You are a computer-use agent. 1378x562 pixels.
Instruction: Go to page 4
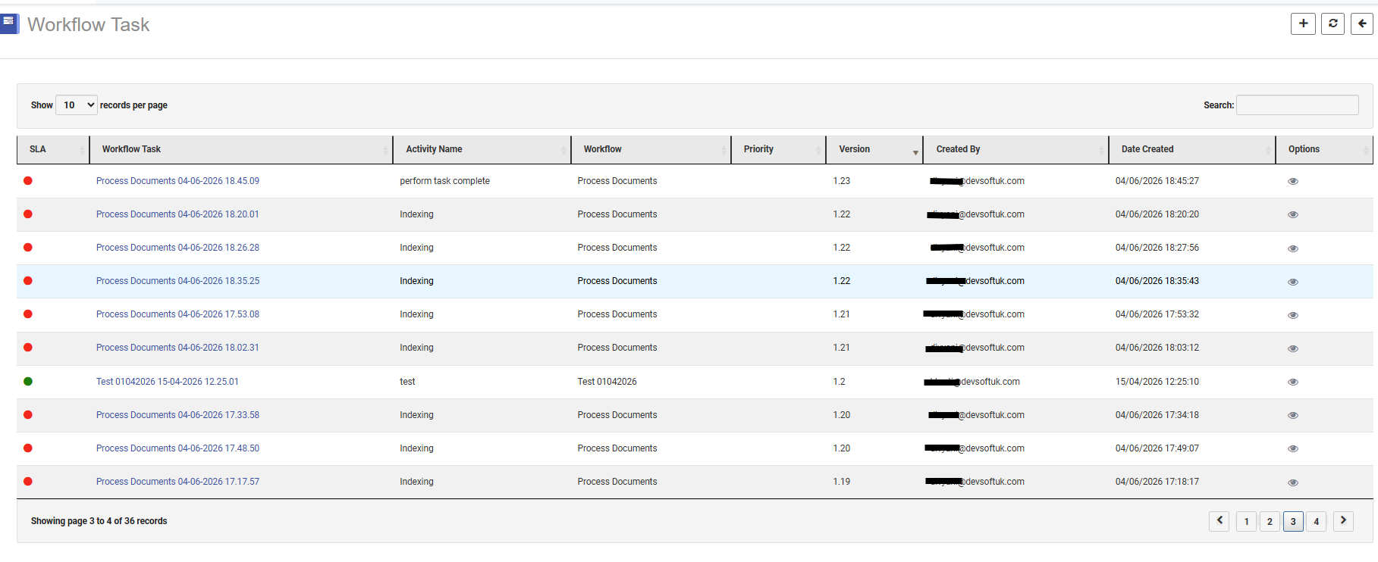pyautogui.click(x=1316, y=521)
